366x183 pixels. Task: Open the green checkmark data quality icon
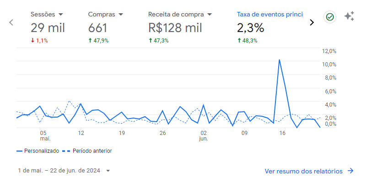[x=330, y=17]
